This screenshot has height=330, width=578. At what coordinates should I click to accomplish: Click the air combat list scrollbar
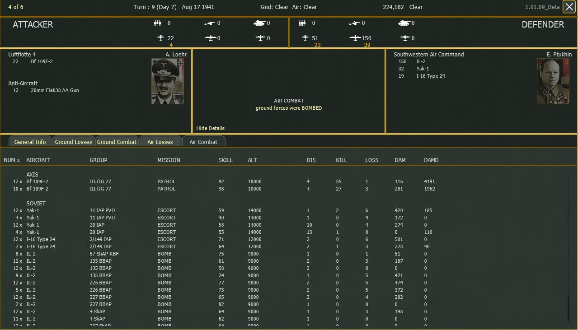click(569, 249)
